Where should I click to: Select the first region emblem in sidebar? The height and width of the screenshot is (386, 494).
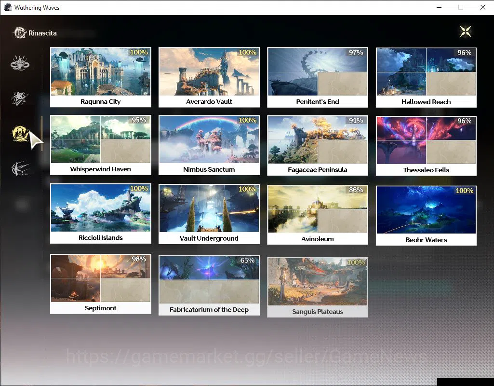pyautogui.click(x=20, y=63)
